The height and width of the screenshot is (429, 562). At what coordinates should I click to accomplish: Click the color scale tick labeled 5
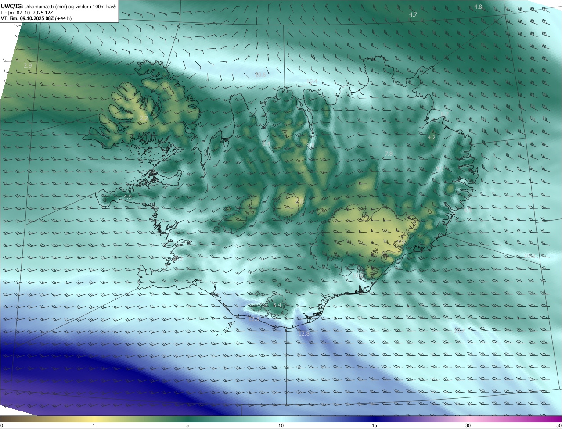coord(187,425)
